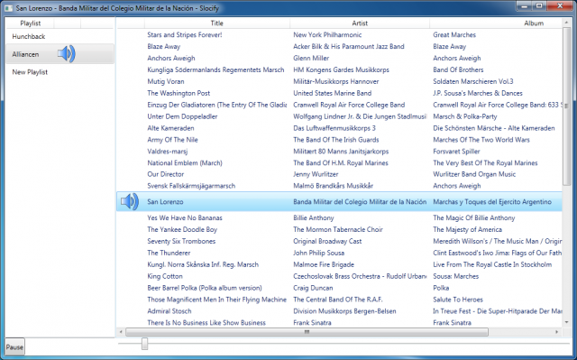Screen dimensions: 577x360
Task: Click artist 'Billie Anthony'
Action: point(314,218)
